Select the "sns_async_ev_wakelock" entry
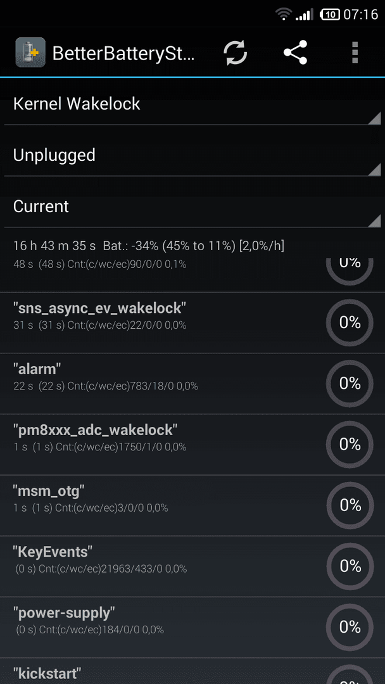 point(192,323)
